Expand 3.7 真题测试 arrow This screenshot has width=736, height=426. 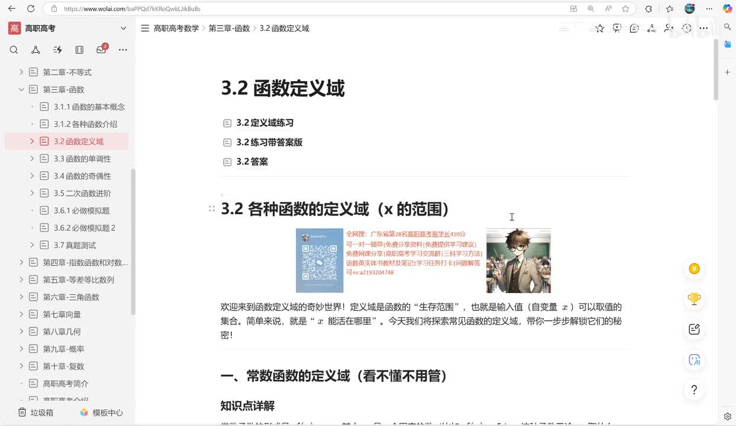click(32, 245)
